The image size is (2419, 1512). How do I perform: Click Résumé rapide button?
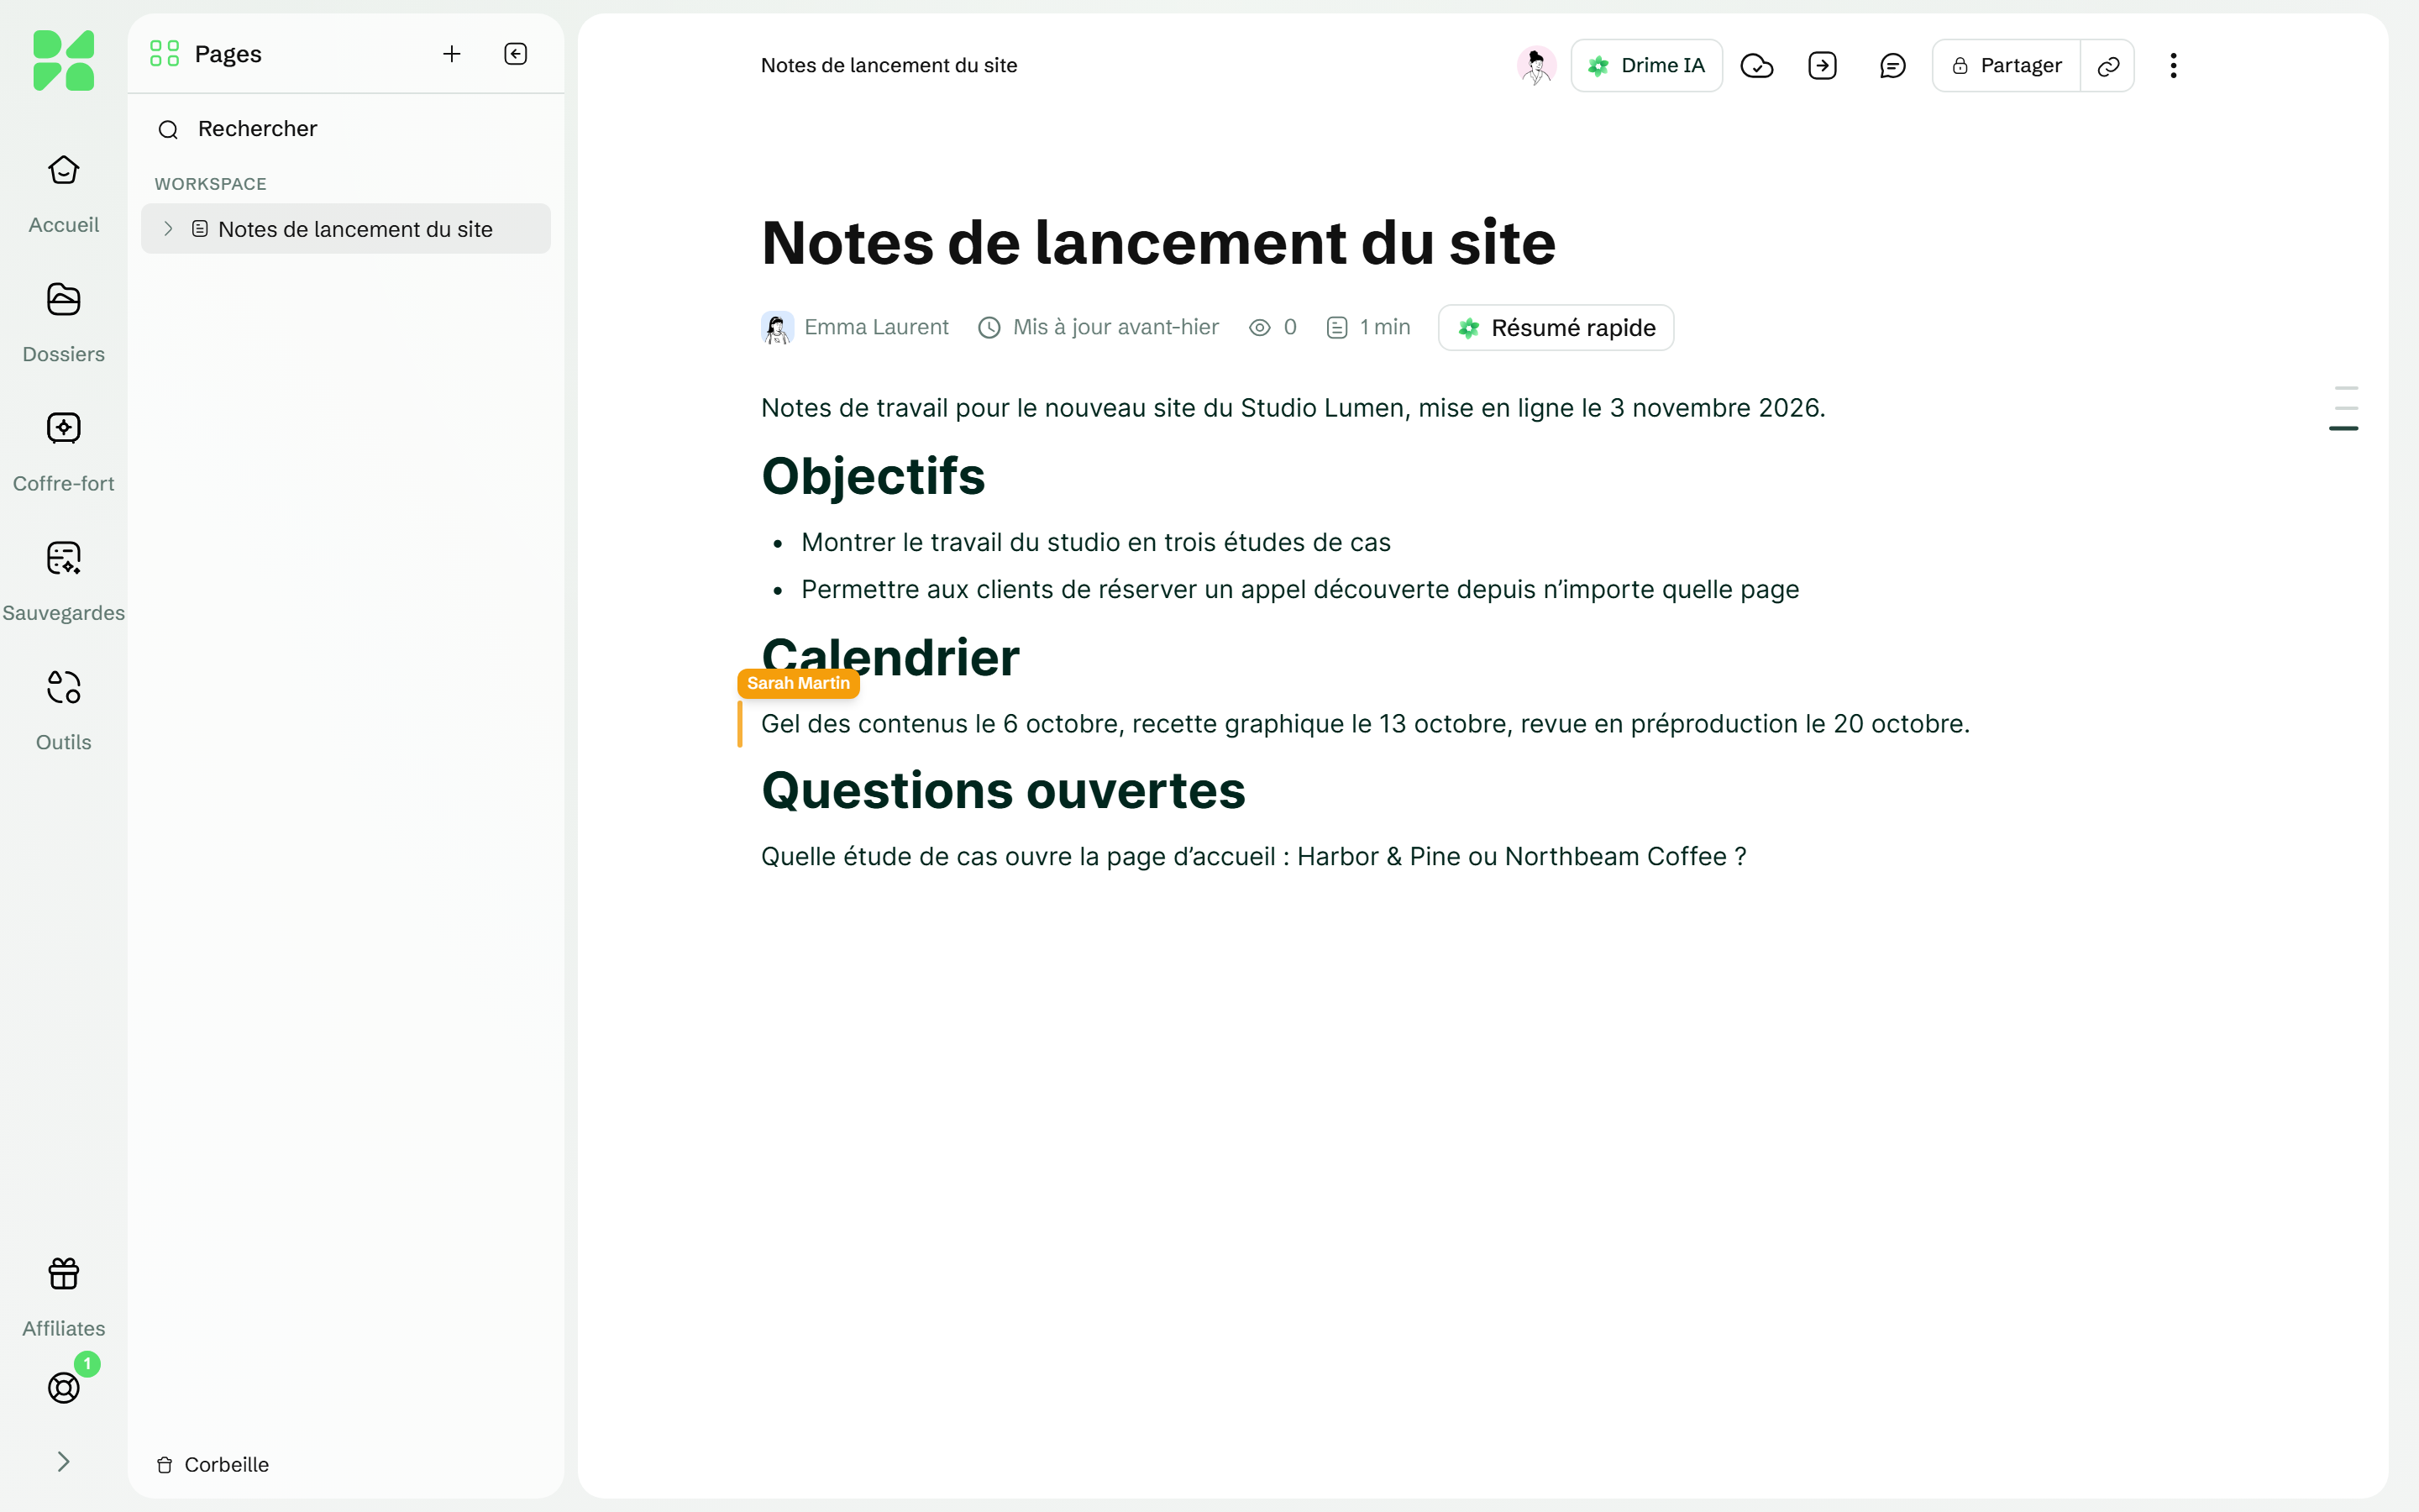(x=1556, y=328)
